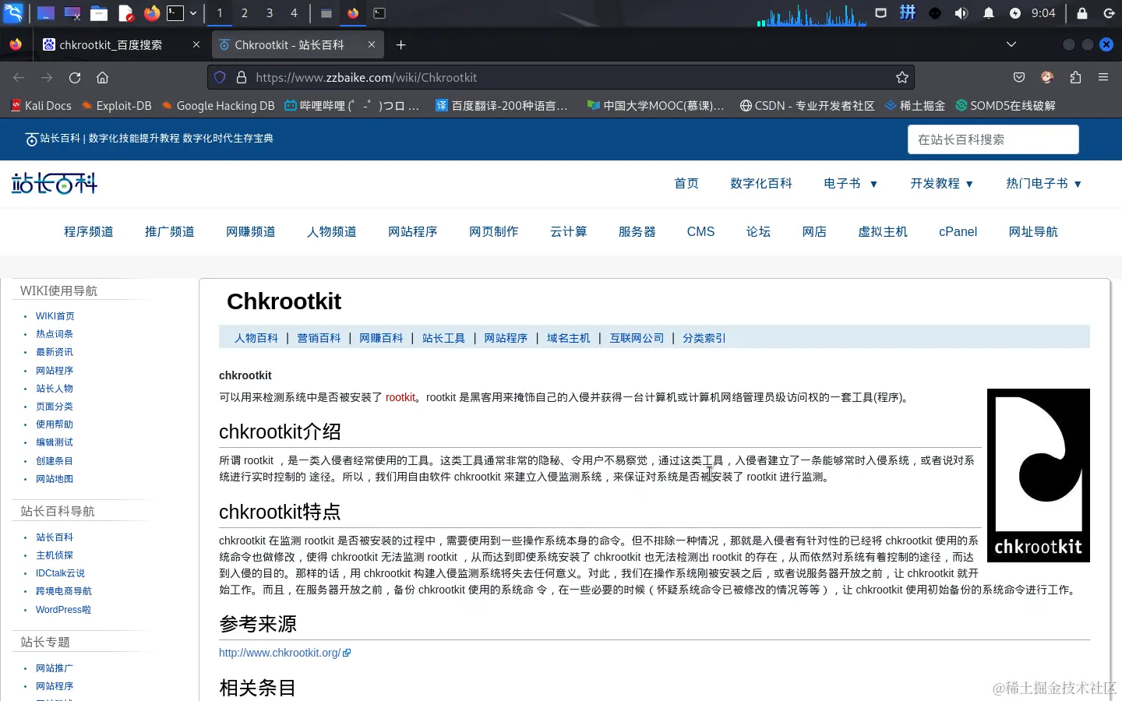This screenshot has width=1122, height=701.
Task: Click the Pinyin input method indicator
Action: 908,13
